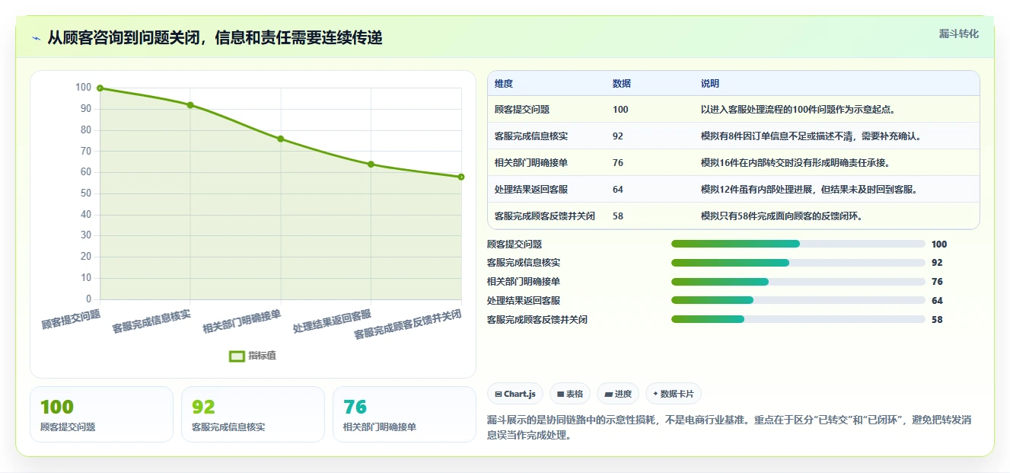Click the 漏斗转化 tag in header
The width and height of the screenshot is (1010, 473).
[x=958, y=34]
